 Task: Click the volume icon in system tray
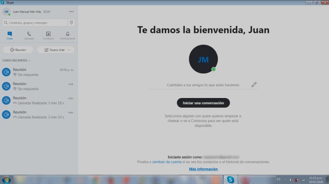(x=291, y=180)
